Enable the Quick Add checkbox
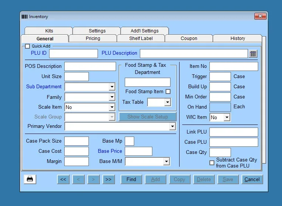This screenshot has width=282, height=206. 27,46
